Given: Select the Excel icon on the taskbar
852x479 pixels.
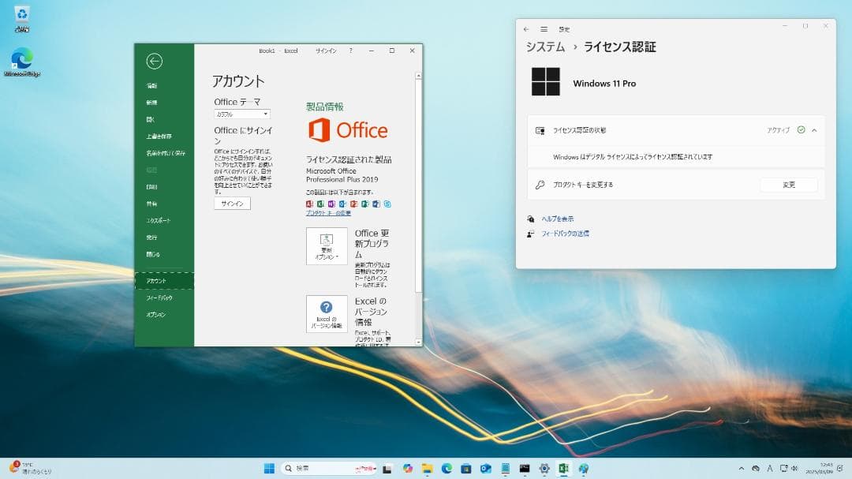Looking at the screenshot, I should point(563,467).
